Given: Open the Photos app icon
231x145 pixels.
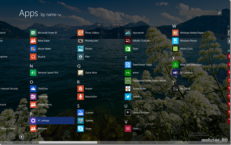Looking at the screenshot, I should click(x=81, y=49).
